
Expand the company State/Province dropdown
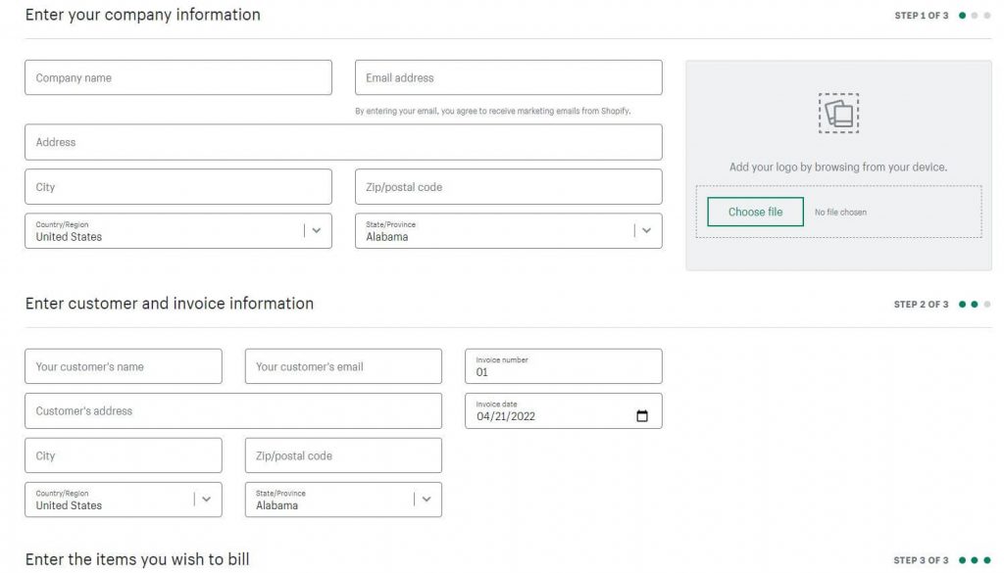[x=646, y=231]
